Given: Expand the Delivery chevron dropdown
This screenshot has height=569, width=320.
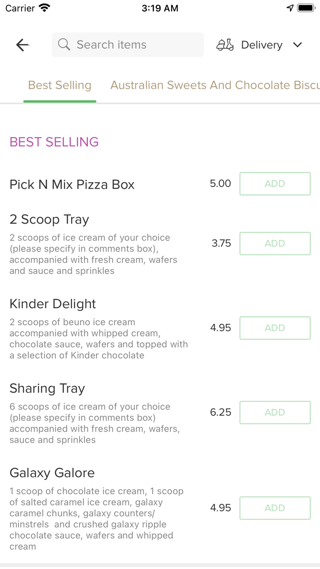Looking at the screenshot, I should (298, 45).
